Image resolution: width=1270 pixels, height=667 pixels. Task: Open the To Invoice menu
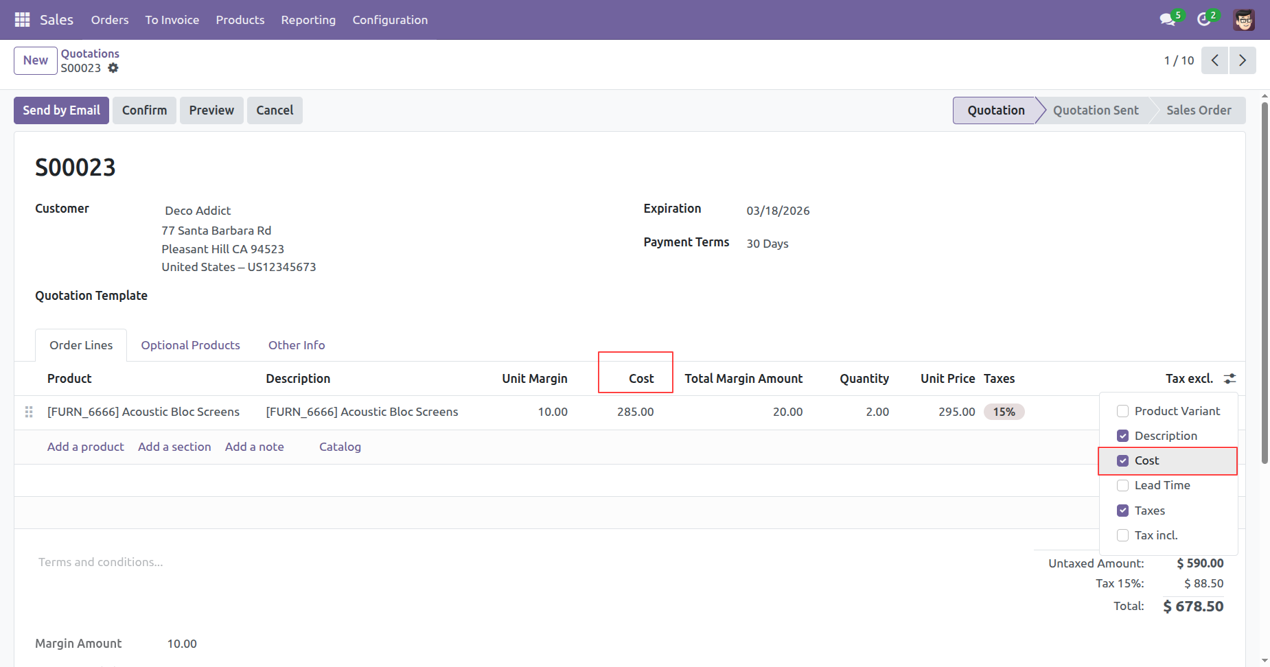click(172, 20)
